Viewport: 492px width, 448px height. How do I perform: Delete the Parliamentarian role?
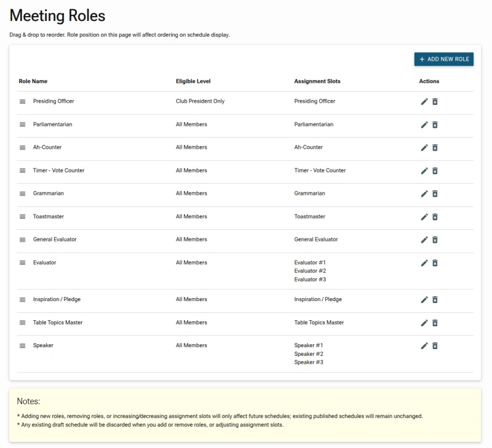pyautogui.click(x=435, y=124)
